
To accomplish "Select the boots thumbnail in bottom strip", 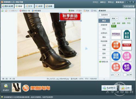I will 16,88.
